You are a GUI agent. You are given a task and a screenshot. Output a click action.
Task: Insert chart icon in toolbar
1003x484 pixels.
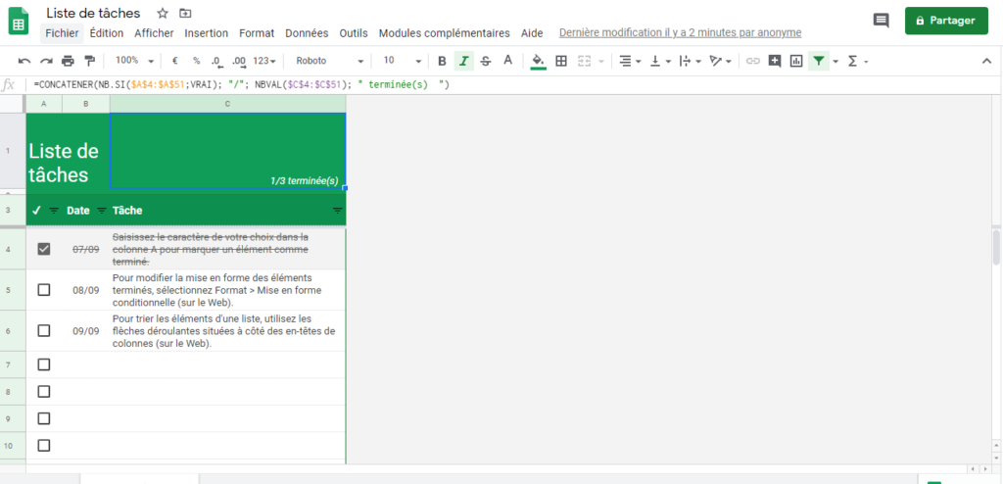pyautogui.click(x=796, y=61)
